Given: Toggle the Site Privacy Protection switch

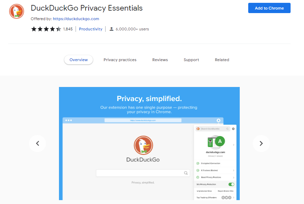Looking at the screenshot, I should click(231, 184).
